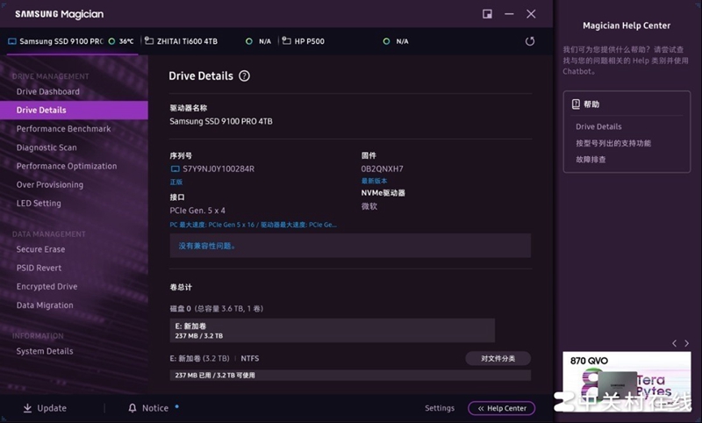
Task: Click the Notice bell icon
Action: click(x=133, y=408)
